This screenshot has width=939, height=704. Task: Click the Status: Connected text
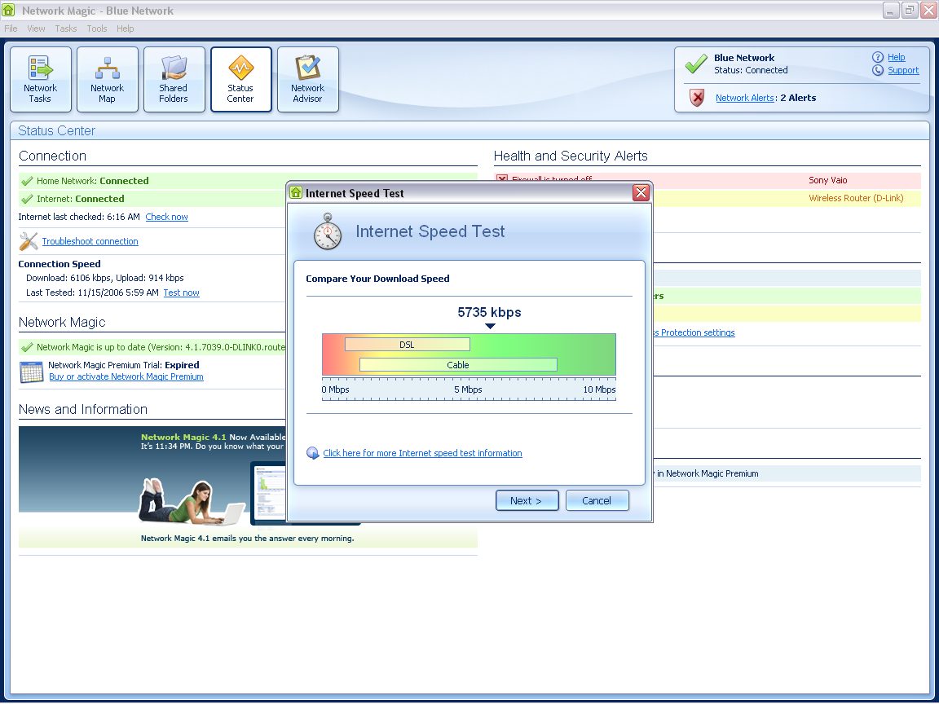[x=751, y=70]
